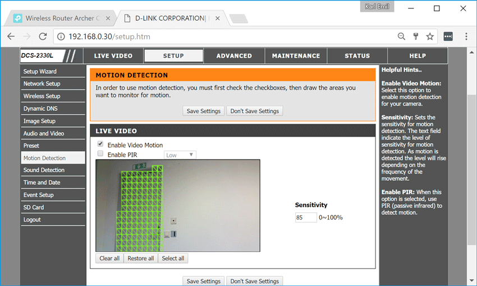The height and width of the screenshot is (286, 477).
Task: Open the Maintenance tab
Action: tap(296, 56)
